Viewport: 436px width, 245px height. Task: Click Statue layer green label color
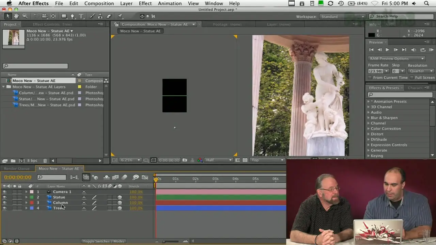(x=32, y=197)
